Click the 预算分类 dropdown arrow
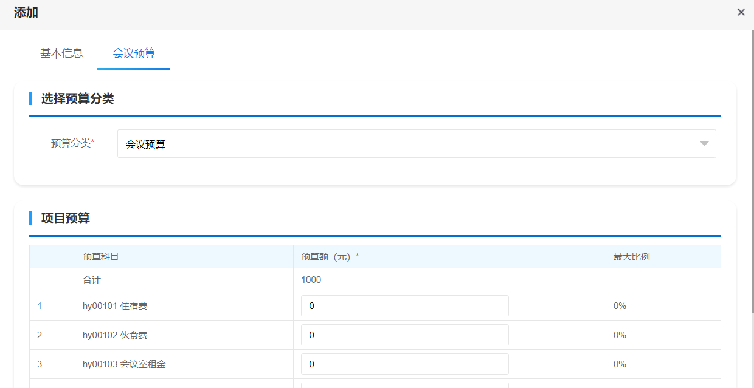The width and height of the screenshot is (754, 388). [x=704, y=144]
